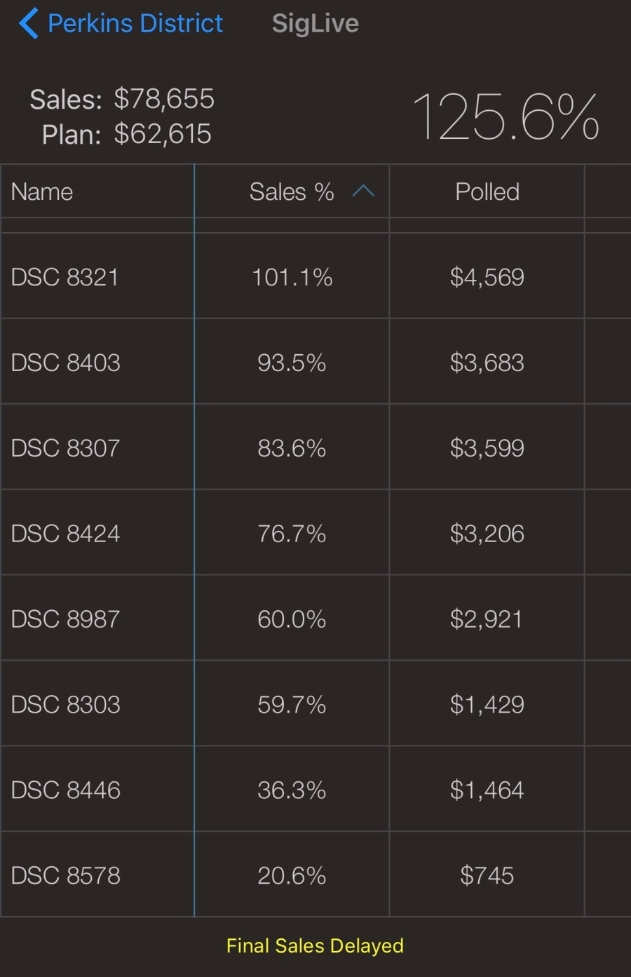Tap the $4,569 polled amount
The width and height of the screenshot is (631, 977).
(487, 277)
